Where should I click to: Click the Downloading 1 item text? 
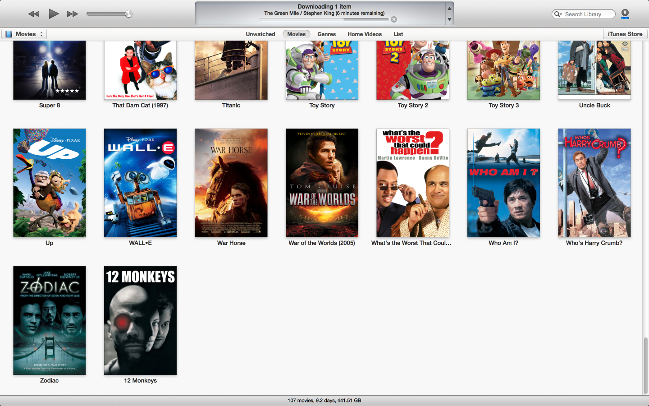point(324,7)
